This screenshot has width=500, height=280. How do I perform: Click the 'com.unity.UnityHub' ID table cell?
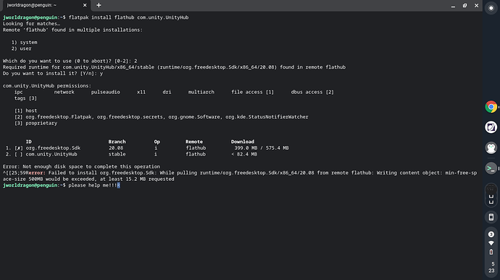pos(51,154)
